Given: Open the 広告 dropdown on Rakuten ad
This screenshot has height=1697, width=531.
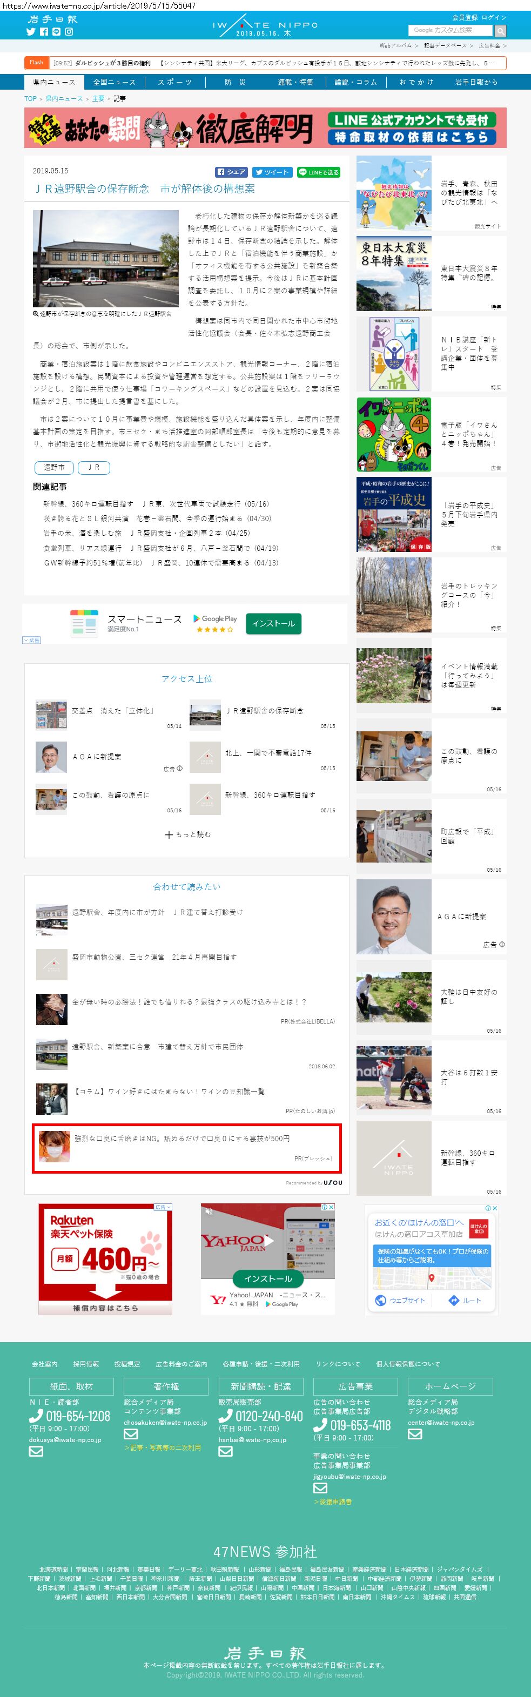Looking at the screenshot, I should [163, 1208].
